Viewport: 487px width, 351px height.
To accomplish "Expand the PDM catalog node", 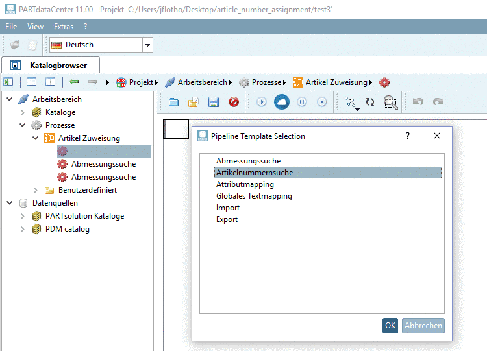I will [x=22, y=229].
